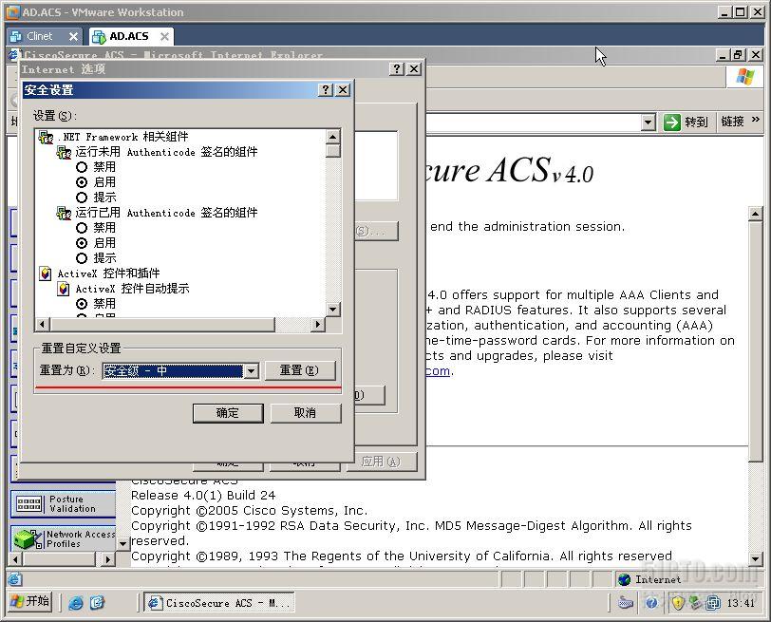Switch to CiscoSecure ACS taskbar button

[218, 602]
